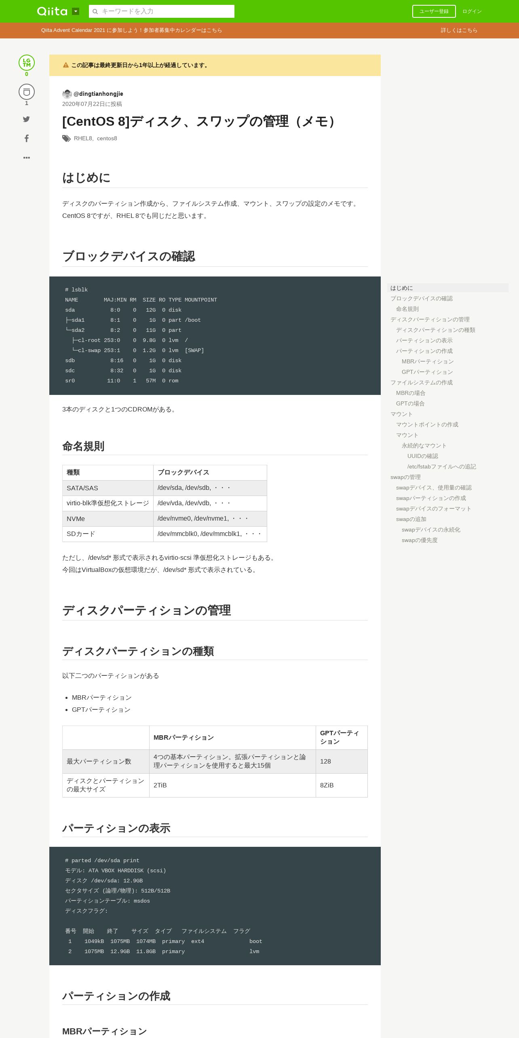Jump to 永続的なマウント in contents
This screenshot has height=1038, width=519.
pyautogui.click(x=424, y=445)
